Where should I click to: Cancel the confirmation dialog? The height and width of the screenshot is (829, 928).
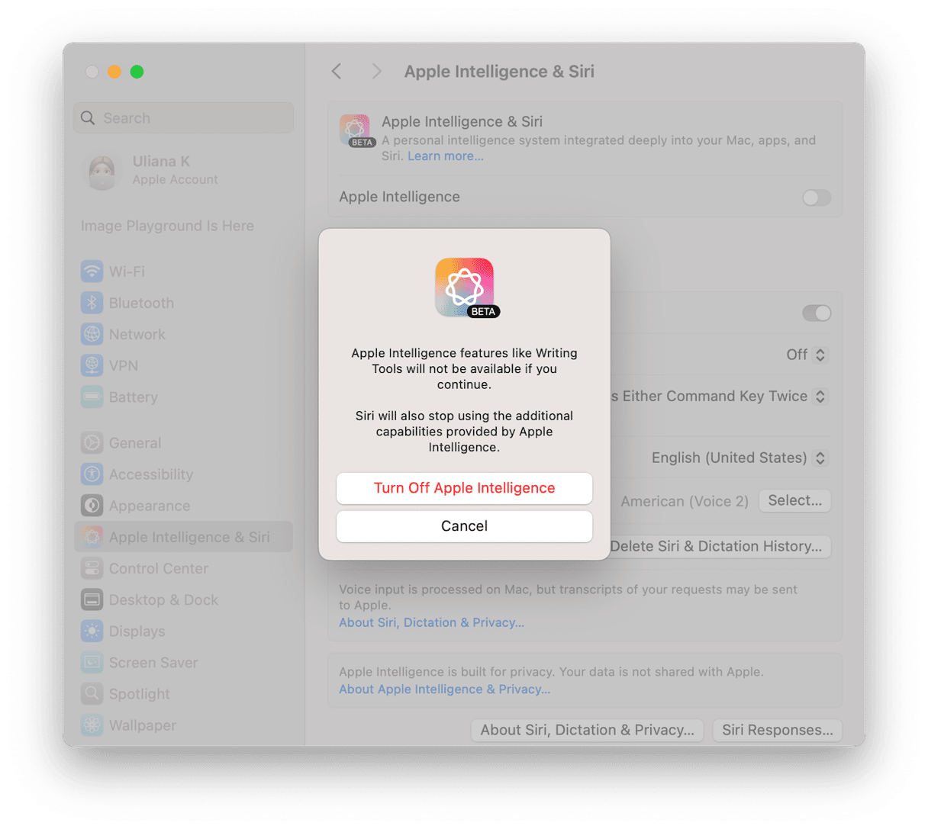click(464, 526)
